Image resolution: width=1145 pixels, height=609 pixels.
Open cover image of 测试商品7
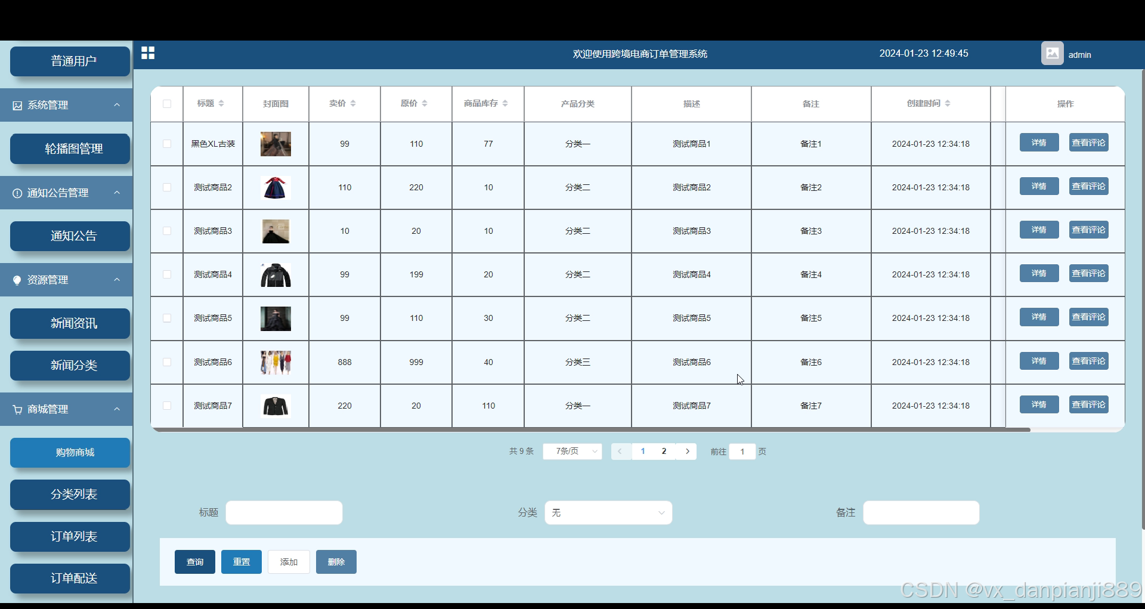pyautogui.click(x=276, y=406)
